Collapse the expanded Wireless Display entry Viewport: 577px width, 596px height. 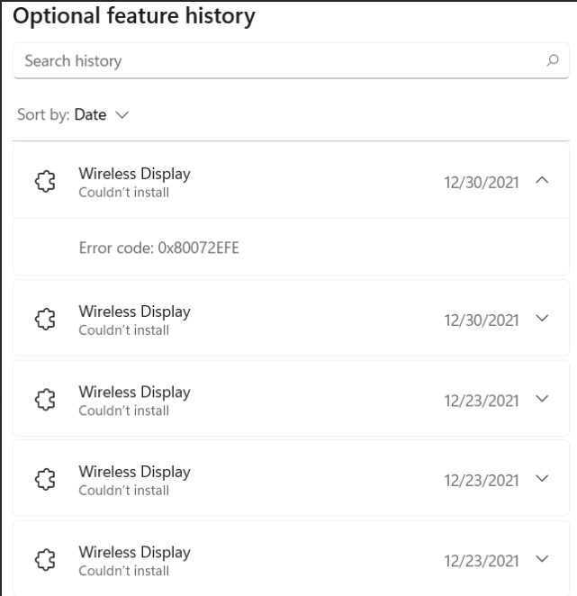pyautogui.click(x=541, y=180)
